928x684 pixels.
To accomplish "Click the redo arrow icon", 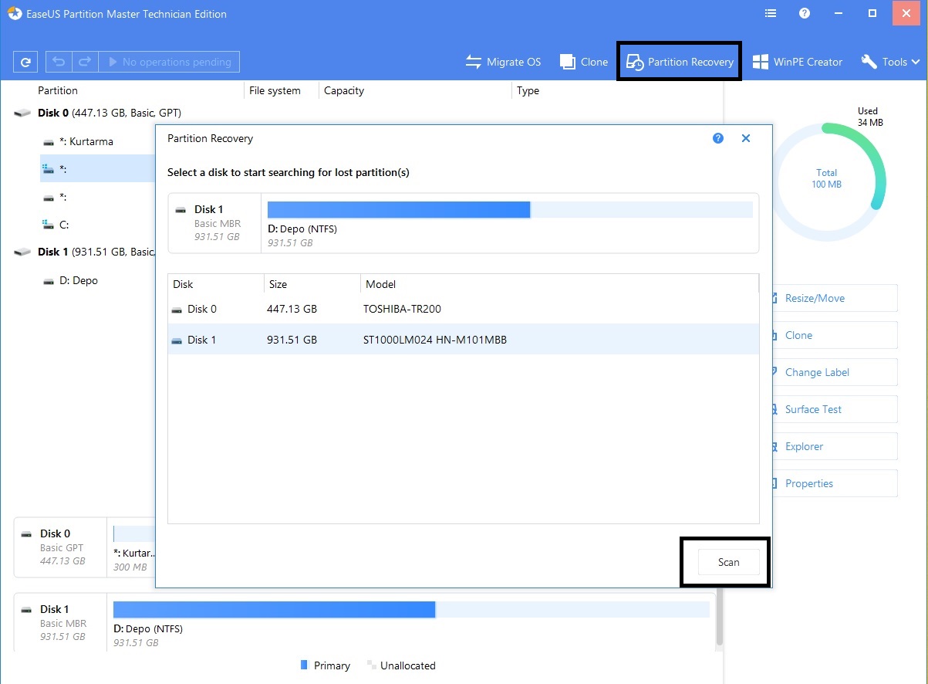I will (x=86, y=62).
